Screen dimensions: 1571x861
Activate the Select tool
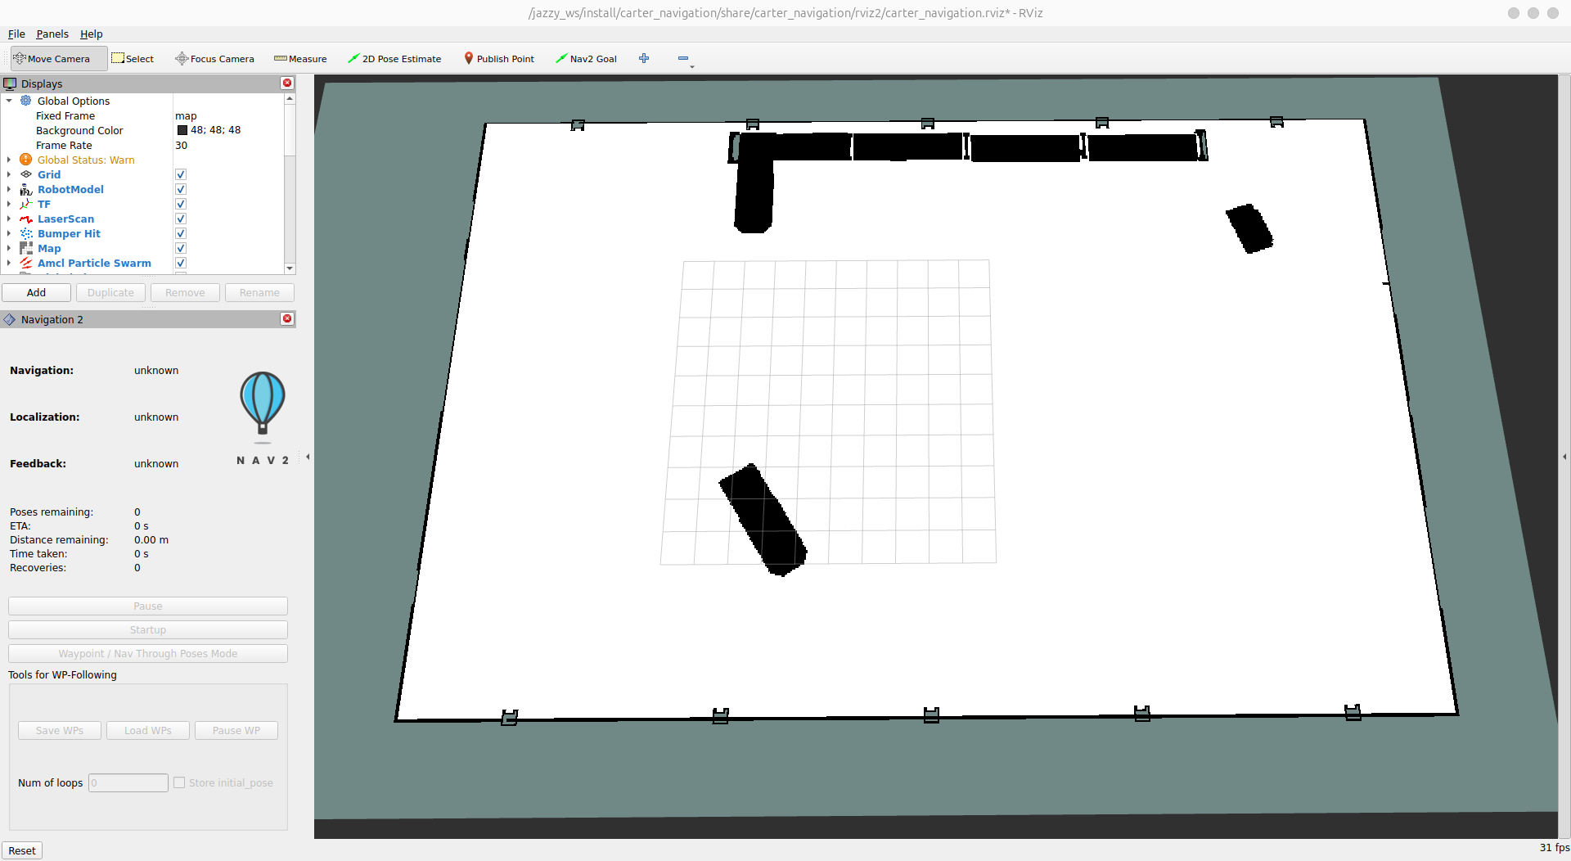pos(133,59)
